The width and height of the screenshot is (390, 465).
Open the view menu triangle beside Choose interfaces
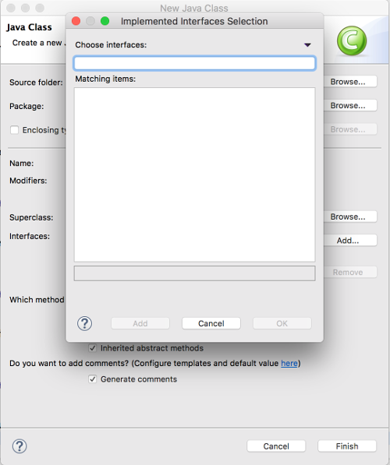point(307,45)
